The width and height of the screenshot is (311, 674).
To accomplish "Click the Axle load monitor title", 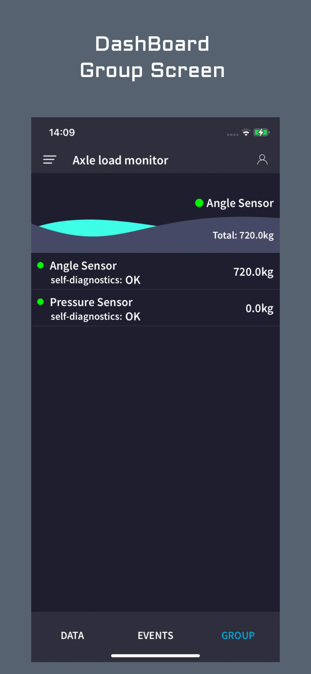I will click(120, 160).
